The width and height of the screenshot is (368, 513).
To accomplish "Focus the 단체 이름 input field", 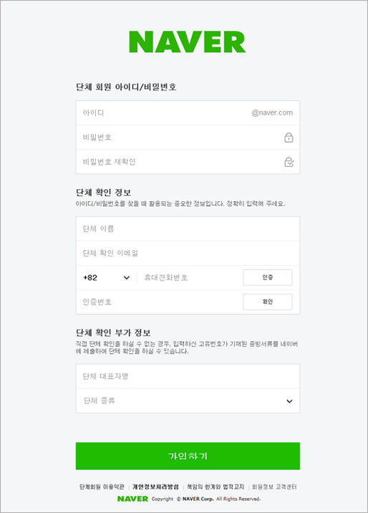I will (188, 229).
